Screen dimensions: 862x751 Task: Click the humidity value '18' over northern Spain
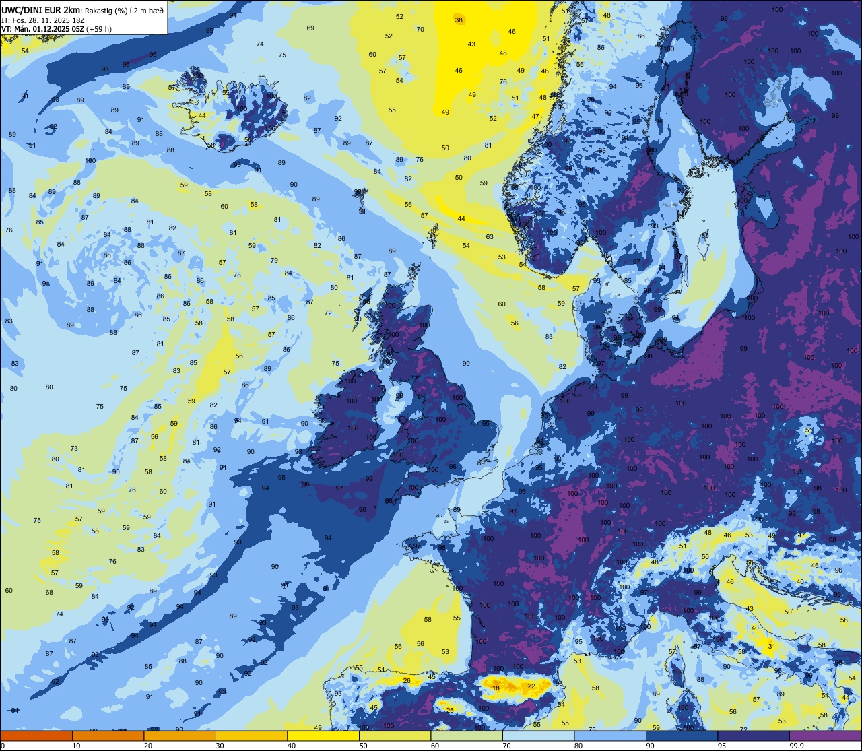(496, 688)
